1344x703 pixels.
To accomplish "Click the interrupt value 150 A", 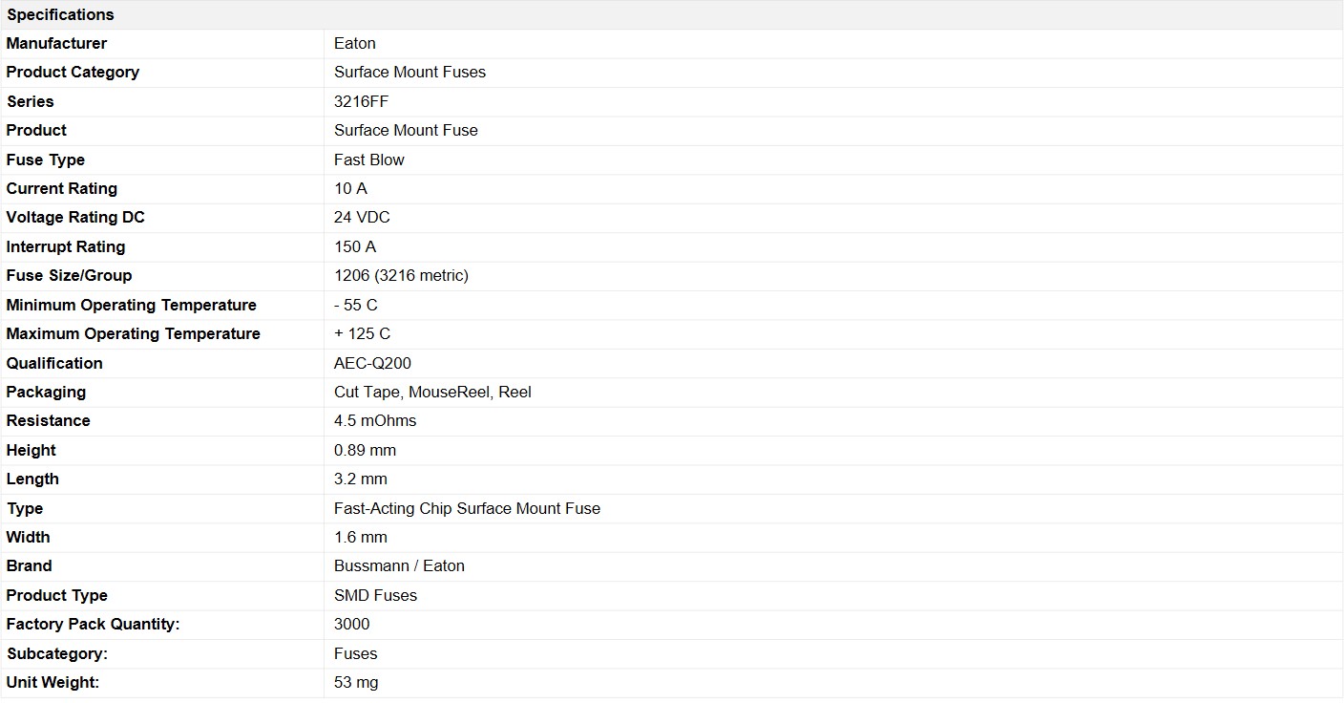I will 355,246.
